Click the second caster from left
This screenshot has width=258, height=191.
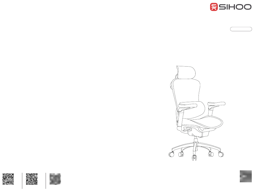pos(181,154)
